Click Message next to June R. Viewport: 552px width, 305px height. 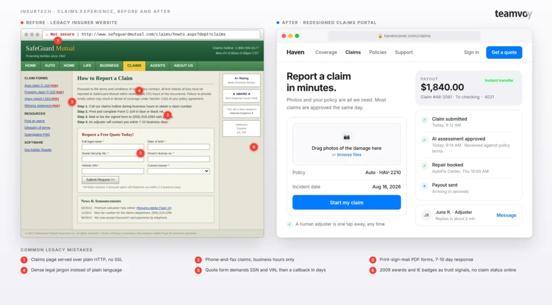pyautogui.click(x=506, y=216)
